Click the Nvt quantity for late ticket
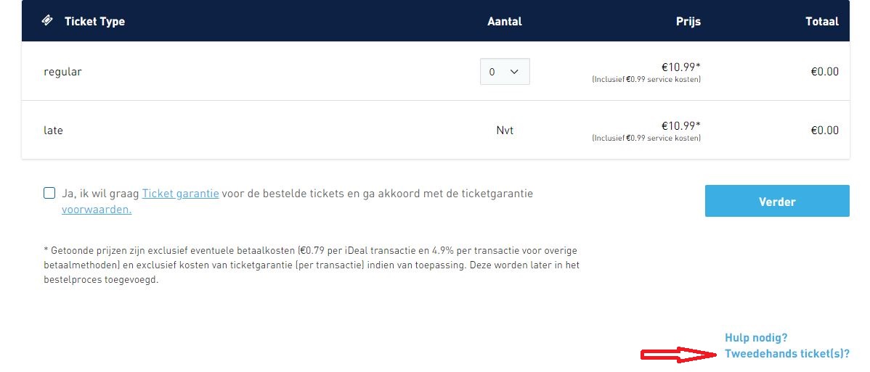This screenshot has width=870, height=372. coord(505,131)
